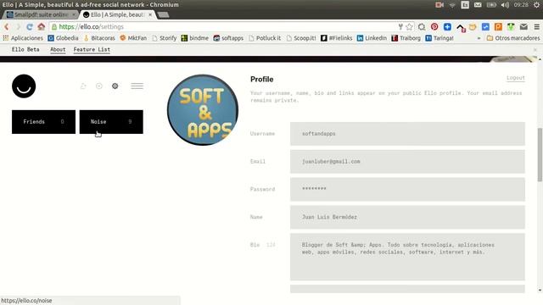Screen dimensions: 543x305
Task: Open the invite friends icon
Action: click(x=83, y=86)
